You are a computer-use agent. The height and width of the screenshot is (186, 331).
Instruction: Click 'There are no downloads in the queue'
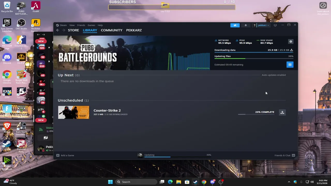tap(87, 81)
